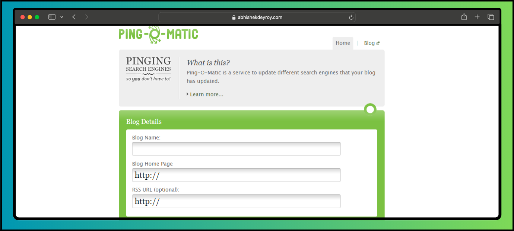Open a new tab with the plus icon
Screen dimensions: 514x231
(x=477, y=17)
